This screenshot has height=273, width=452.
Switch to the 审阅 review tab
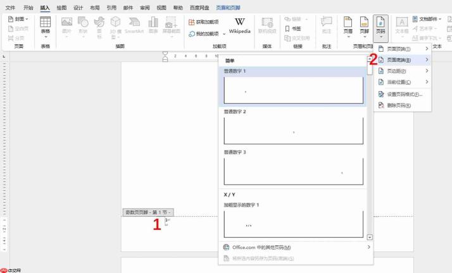pos(145,8)
